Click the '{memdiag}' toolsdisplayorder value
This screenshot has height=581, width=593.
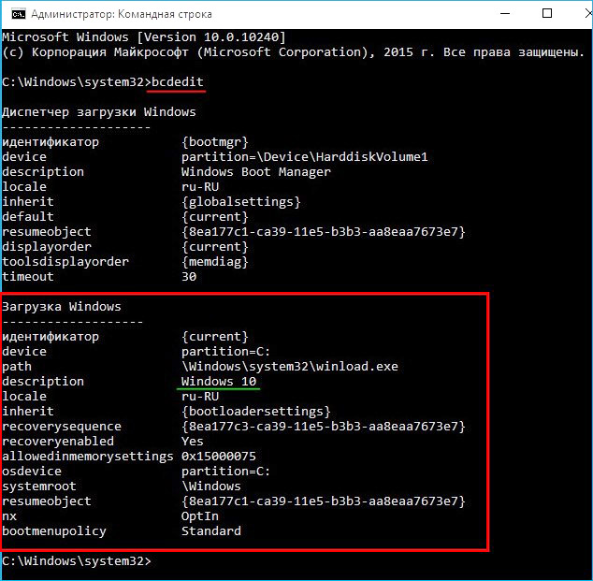tap(215, 261)
